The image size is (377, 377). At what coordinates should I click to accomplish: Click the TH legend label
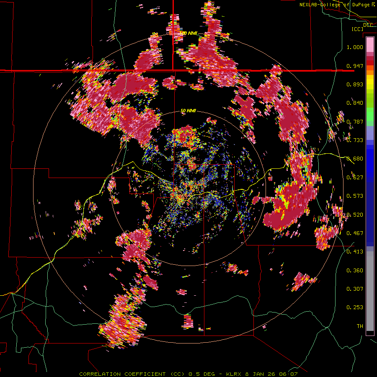(x=360, y=326)
